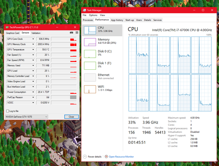Click the GPU Memory Clock history graph

tap(64, 44)
